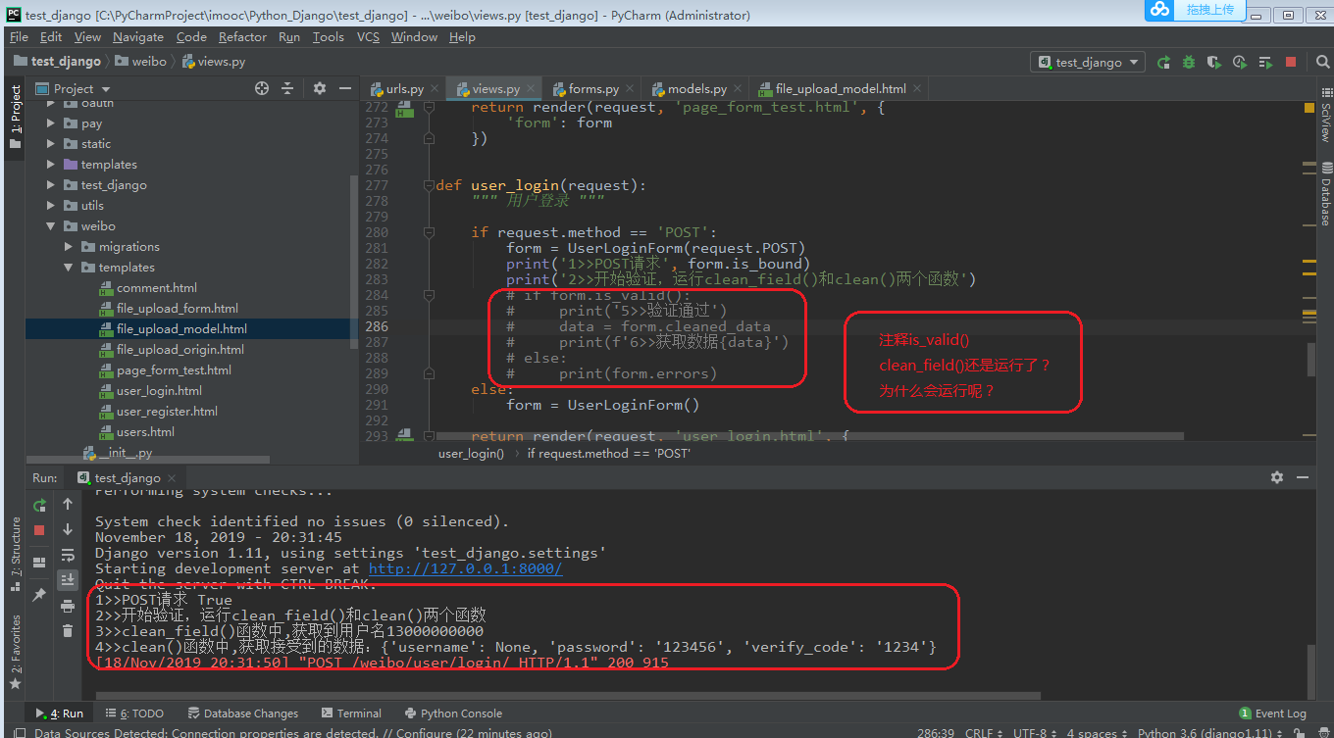
Task: Fold the def user_login function
Action: (429, 185)
